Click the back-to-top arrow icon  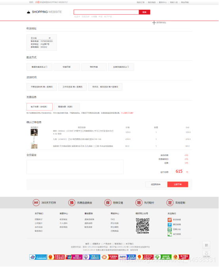pyautogui.click(x=206, y=254)
